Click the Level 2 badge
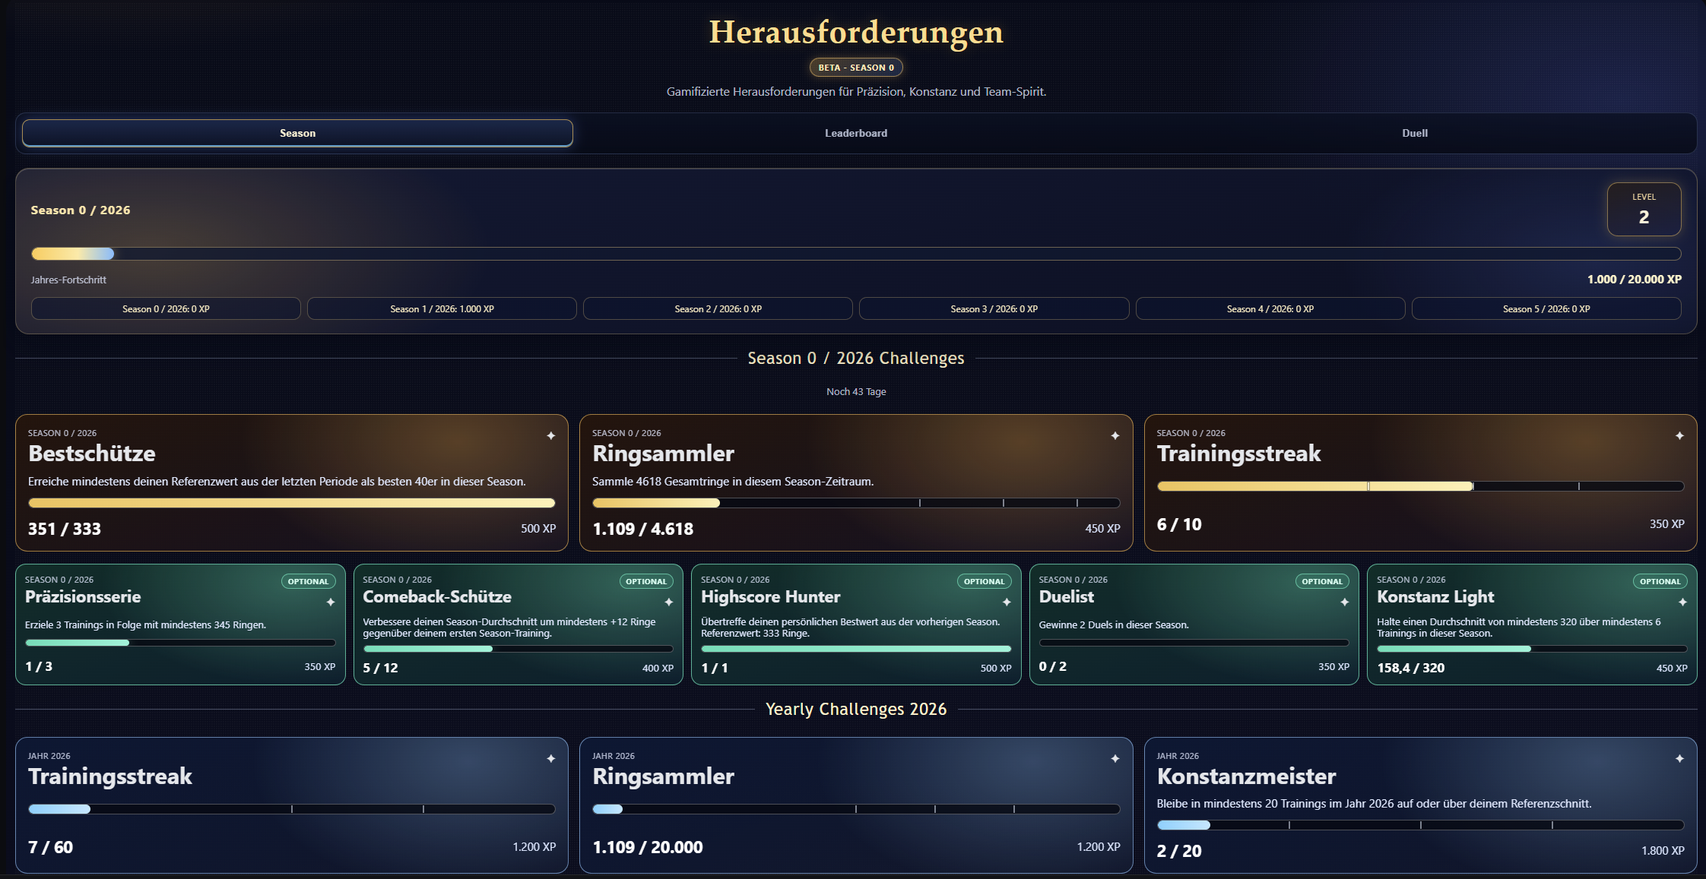 point(1644,209)
